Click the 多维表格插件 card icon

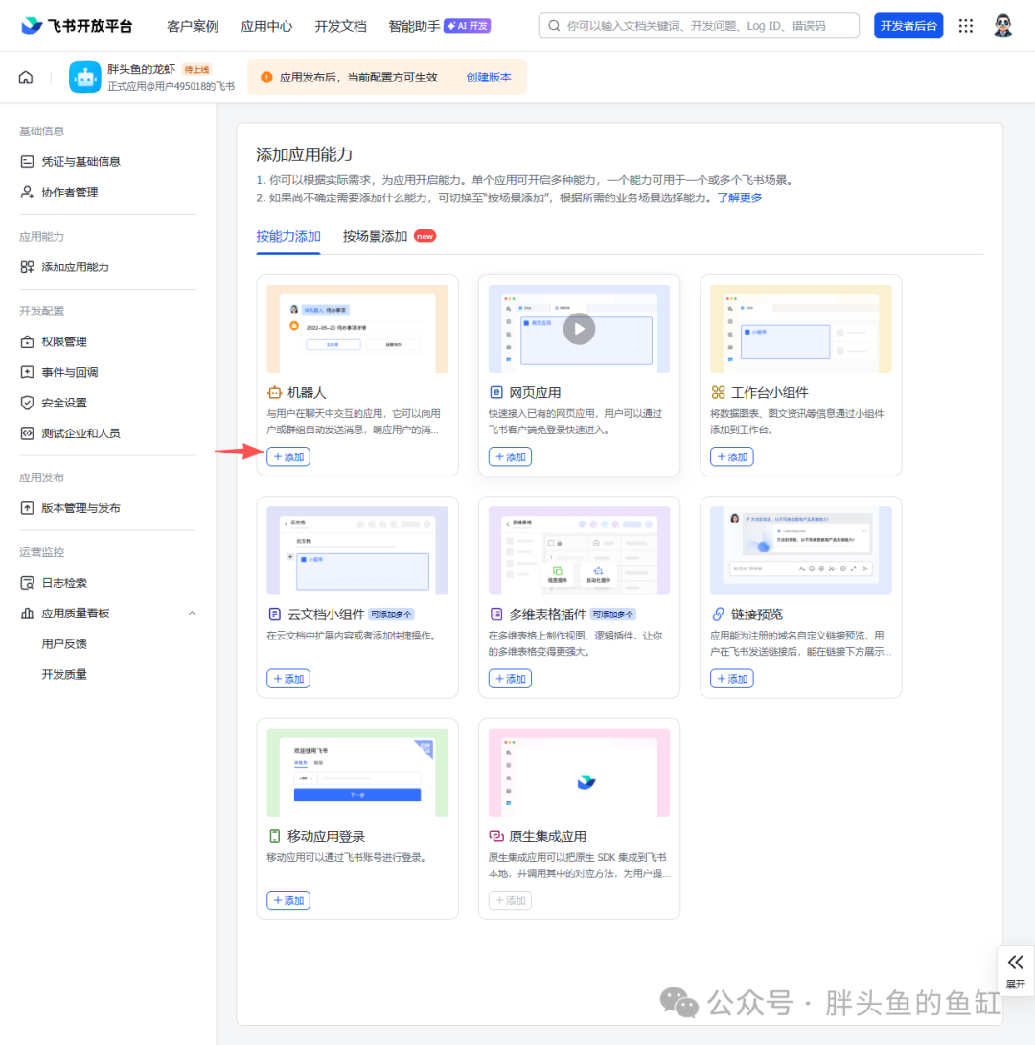[x=496, y=614]
